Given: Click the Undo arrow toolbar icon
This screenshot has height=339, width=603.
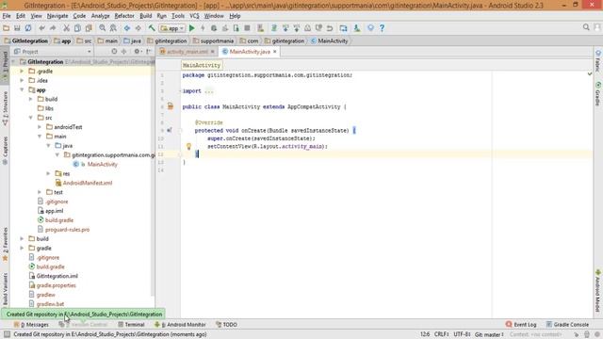Looking at the screenshot, I should 41,28.
